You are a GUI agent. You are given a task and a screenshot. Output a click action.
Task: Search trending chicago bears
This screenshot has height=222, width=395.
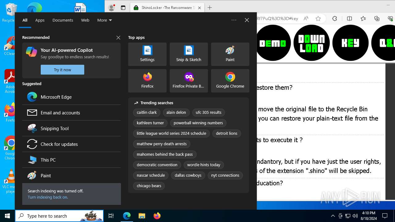[149, 186]
